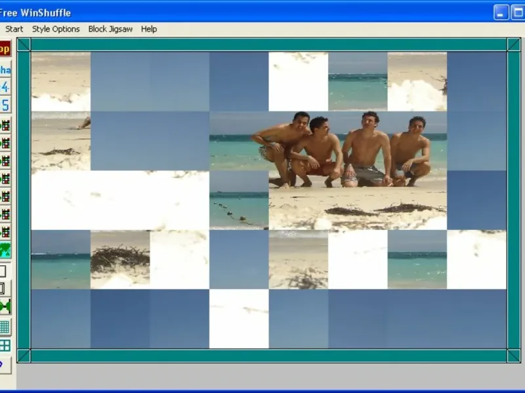
Task: Maximize the Free WinShuffle window
Action: 518,12
